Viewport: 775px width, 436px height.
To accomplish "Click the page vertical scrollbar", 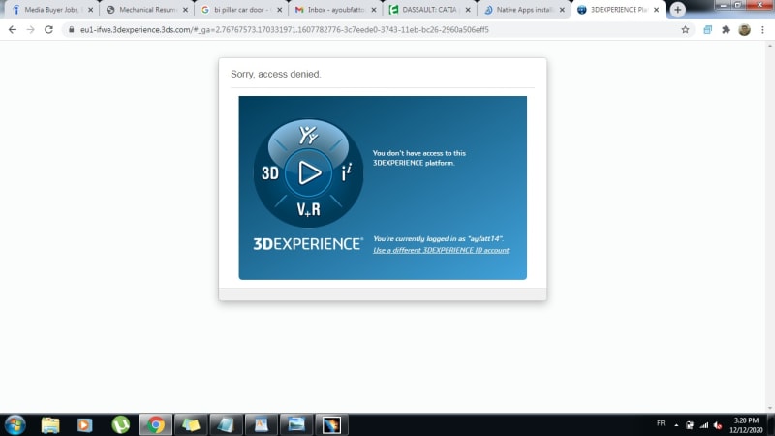I will (x=770, y=227).
